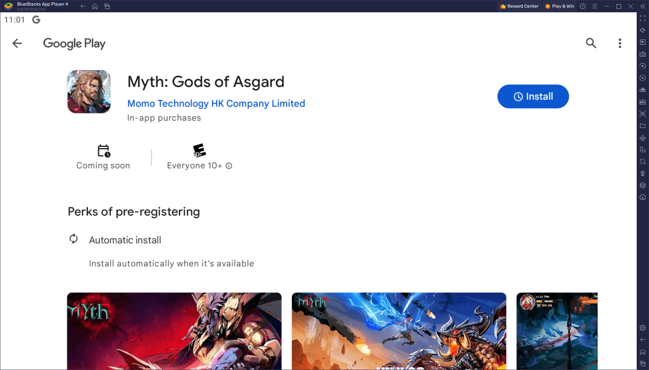
Task: Open the BlueStacks hamburger menu
Action: coord(594,6)
